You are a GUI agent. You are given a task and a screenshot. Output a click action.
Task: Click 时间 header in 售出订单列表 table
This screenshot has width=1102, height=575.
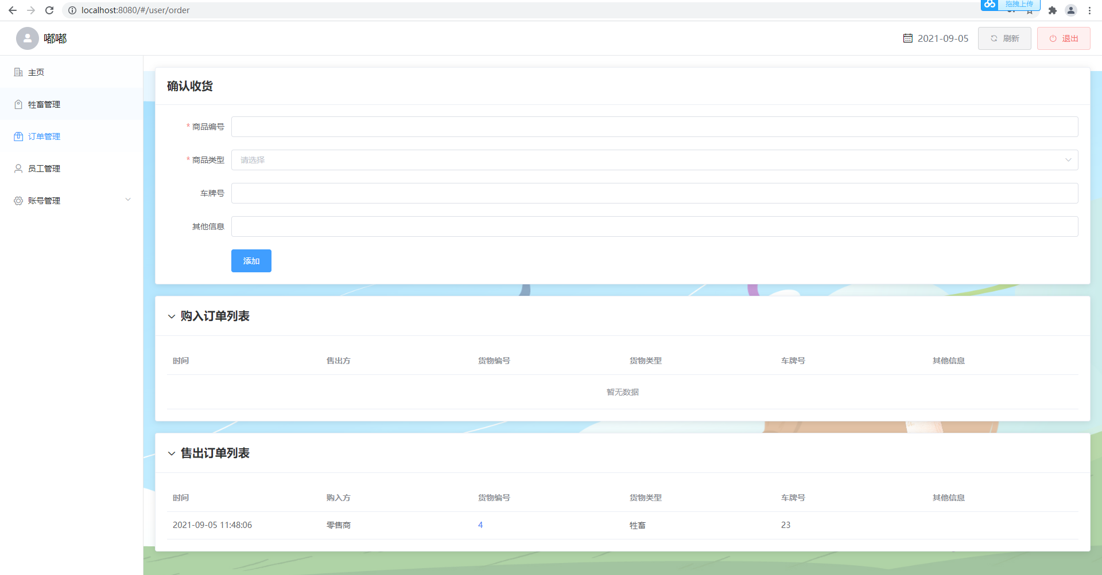[x=181, y=498]
